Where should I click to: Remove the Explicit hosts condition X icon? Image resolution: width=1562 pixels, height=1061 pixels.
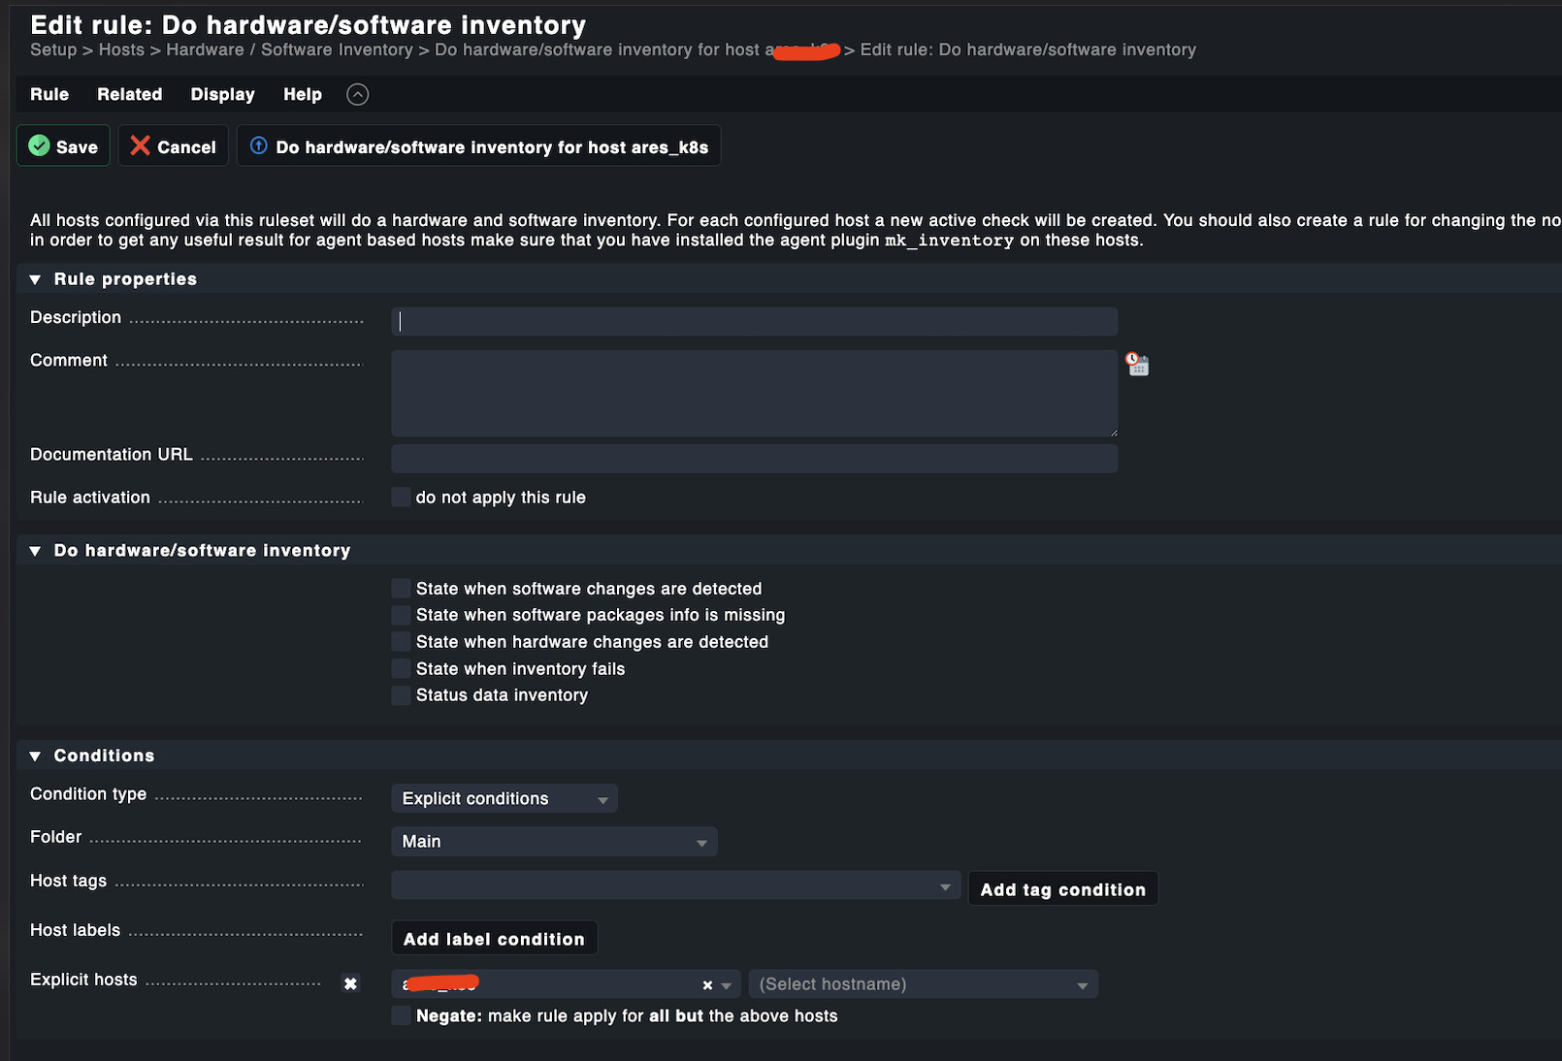click(350, 983)
